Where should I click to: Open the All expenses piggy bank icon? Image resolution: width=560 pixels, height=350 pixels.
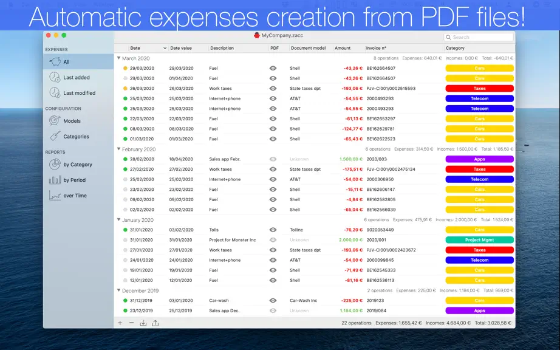[x=55, y=62]
